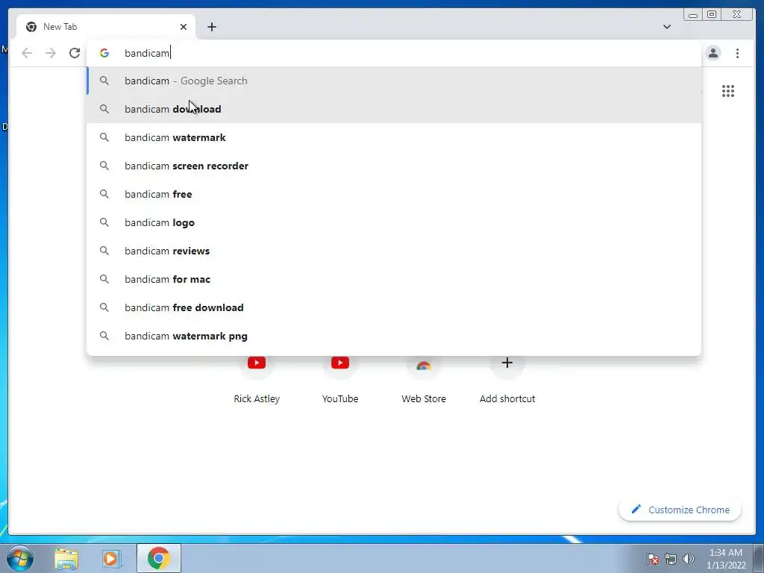The height and width of the screenshot is (573, 764).
Task: Choose 'bandicam screen recorder' suggestion
Action: (394, 166)
